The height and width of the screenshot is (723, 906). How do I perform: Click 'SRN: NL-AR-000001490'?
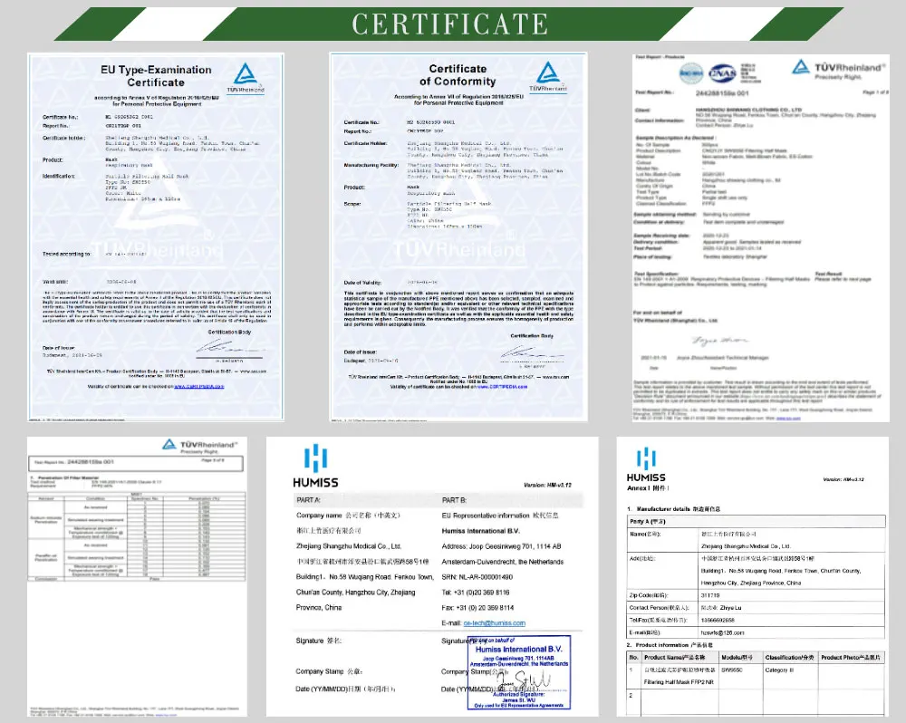pyautogui.click(x=477, y=577)
